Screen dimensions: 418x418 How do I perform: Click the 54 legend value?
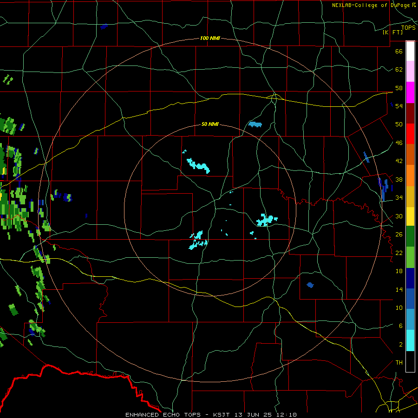[399, 106]
